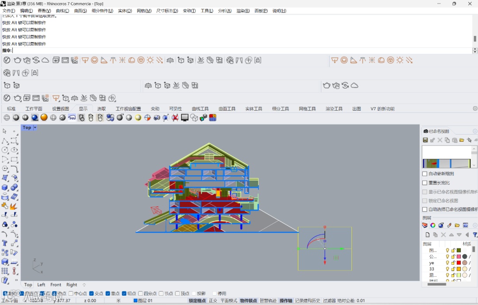This screenshot has width=478, height=305.
Task: Check the 自动选择已命名视图摄像机 checkbox
Action: tap(424, 209)
